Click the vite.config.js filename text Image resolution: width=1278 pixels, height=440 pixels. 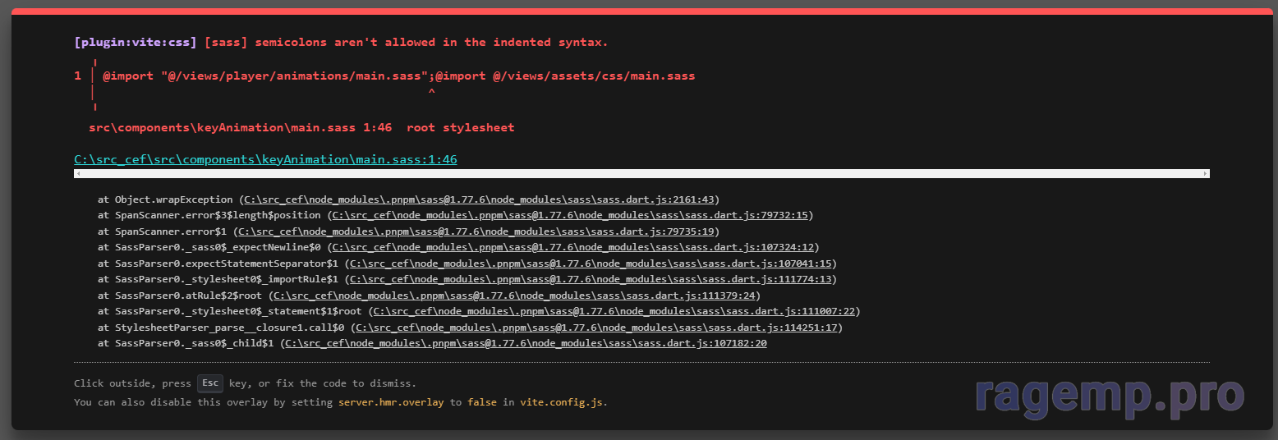tap(563, 402)
